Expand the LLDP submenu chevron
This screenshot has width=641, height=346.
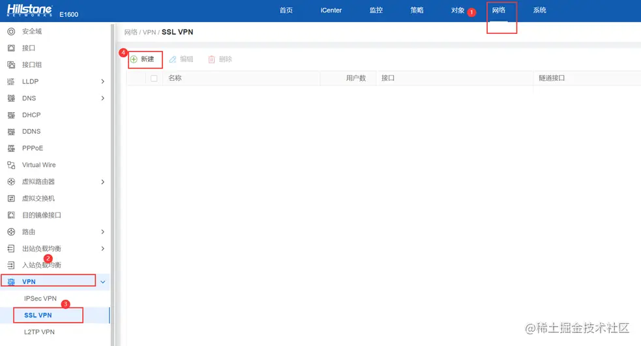click(102, 81)
